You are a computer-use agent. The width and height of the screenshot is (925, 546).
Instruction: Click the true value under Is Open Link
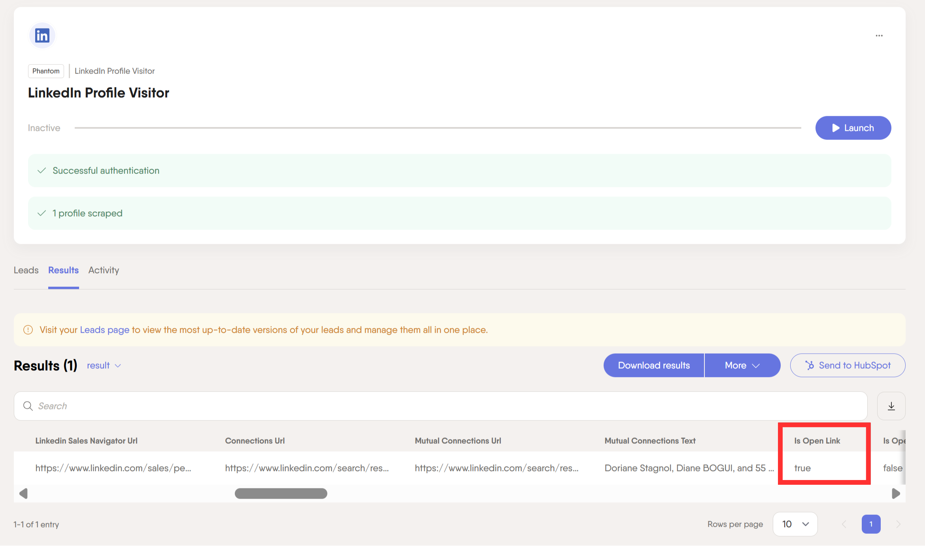pyautogui.click(x=802, y=468)
